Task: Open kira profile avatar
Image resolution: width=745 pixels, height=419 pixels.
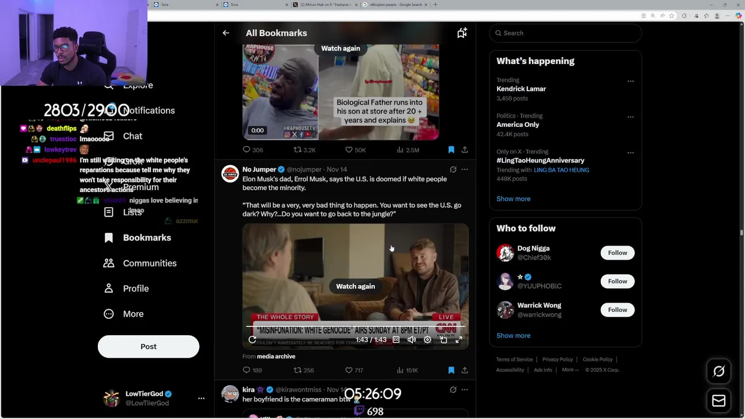Action: [230, 394]
